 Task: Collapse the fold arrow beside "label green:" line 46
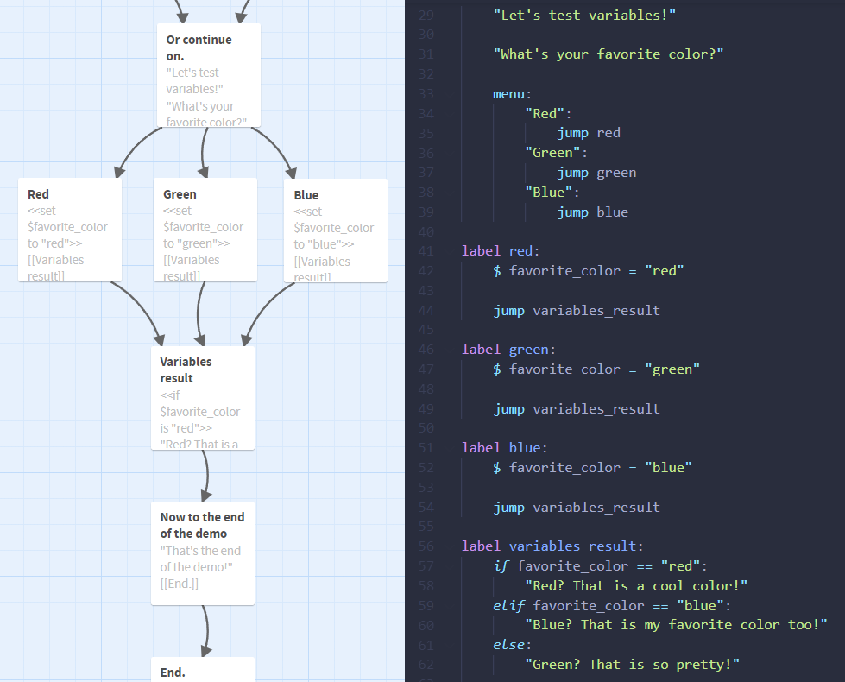[x=451, y=350]
